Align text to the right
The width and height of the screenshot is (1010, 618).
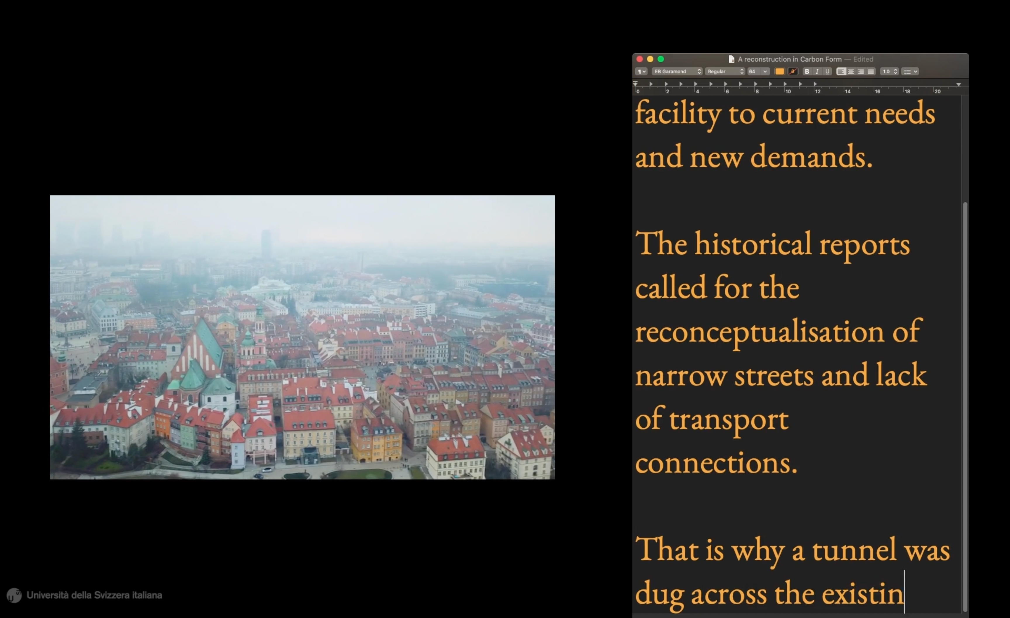[861, 71]
